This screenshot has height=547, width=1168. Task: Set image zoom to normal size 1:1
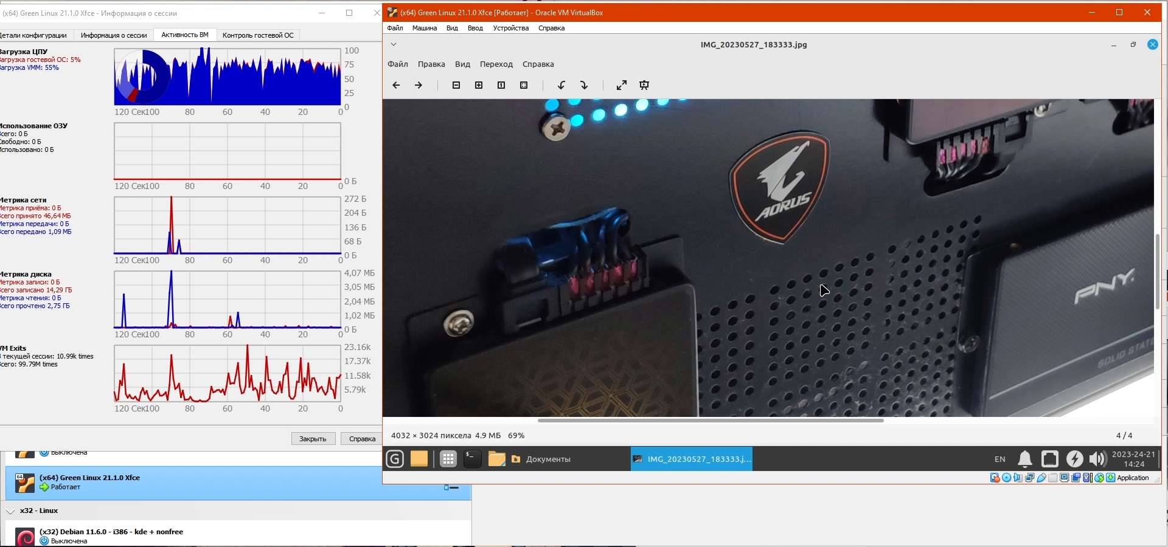click(x=501, y=86)
